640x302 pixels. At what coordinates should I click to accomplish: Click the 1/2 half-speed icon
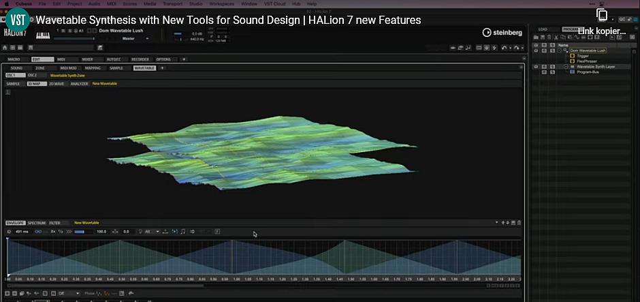tap(61, 232)
